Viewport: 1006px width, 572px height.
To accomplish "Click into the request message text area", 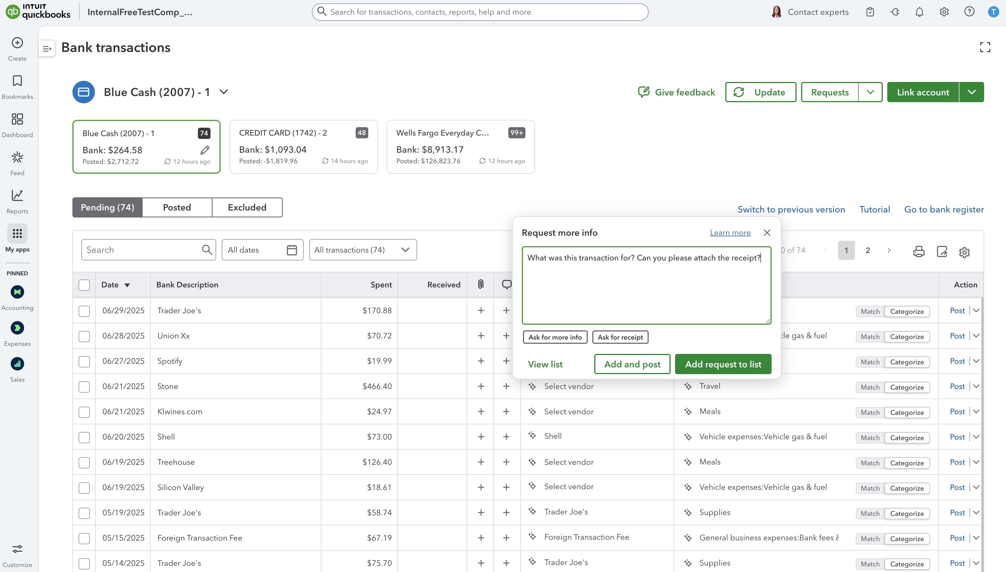I will click(x=647, y=286).
